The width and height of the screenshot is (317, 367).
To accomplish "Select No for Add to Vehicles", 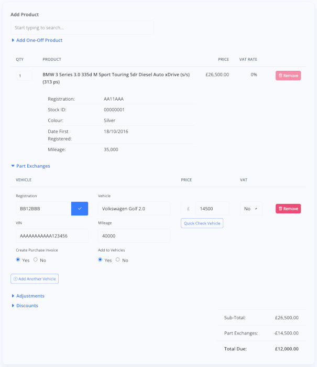I will 118,260.
